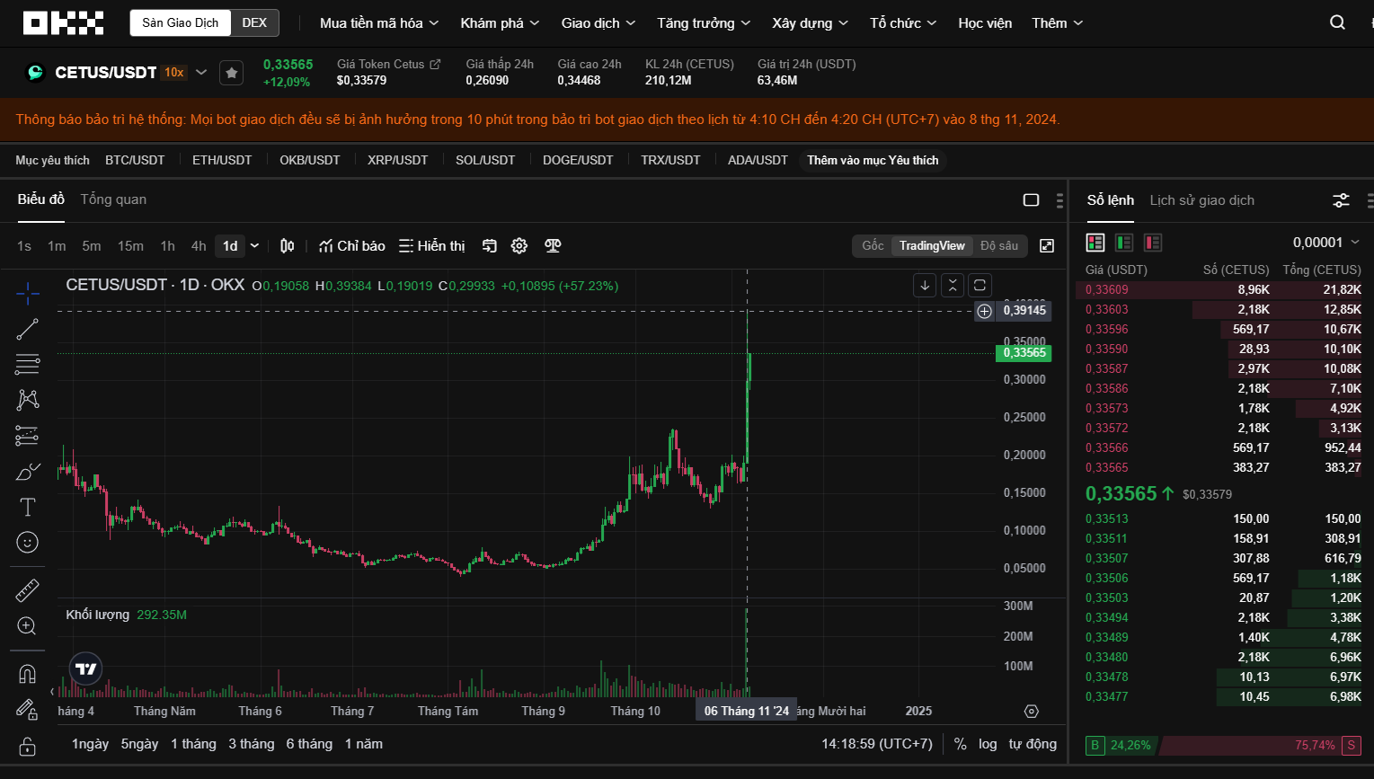Open the Chỉ báo indicators menu
Screen dimensions: 1374x779
(x=352, y=246)
